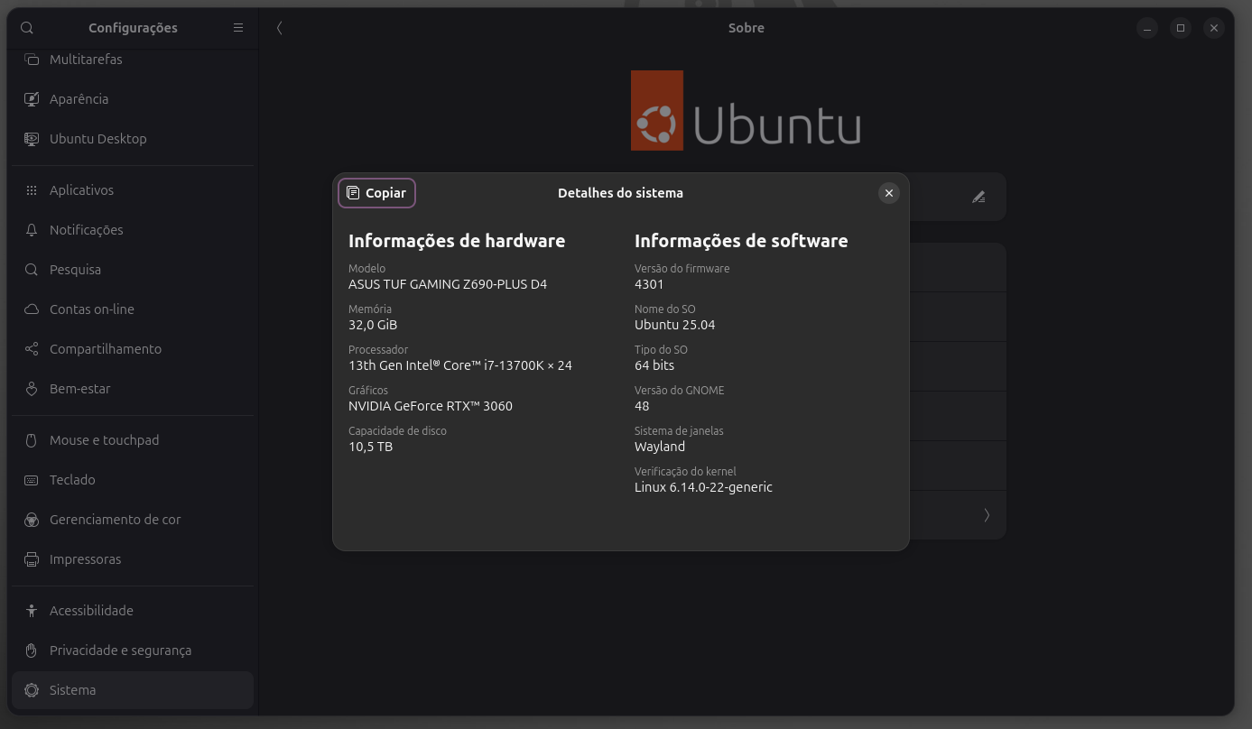Viewport: 1252px width, 729px height.
Task: Click the Notificações bell icon
Action: pos(32,230)
